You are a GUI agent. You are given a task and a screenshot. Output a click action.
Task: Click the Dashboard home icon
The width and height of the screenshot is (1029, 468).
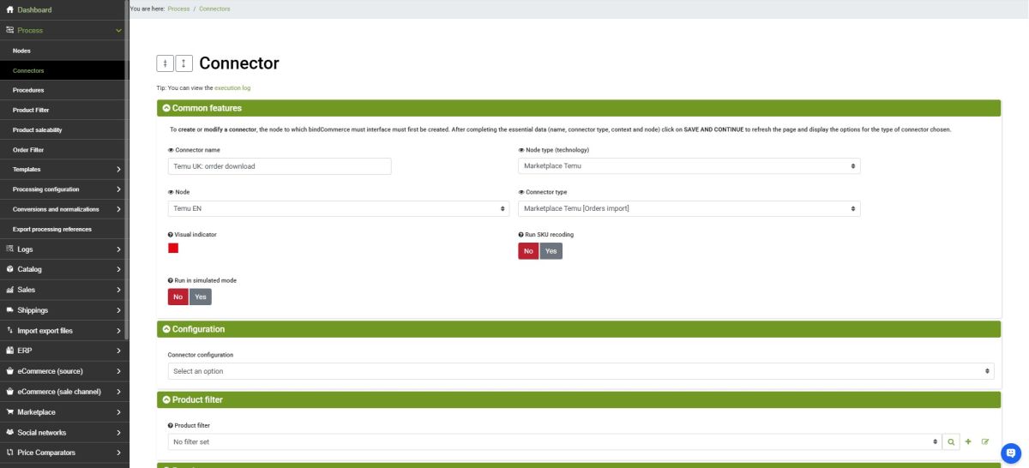pos(9,9)
